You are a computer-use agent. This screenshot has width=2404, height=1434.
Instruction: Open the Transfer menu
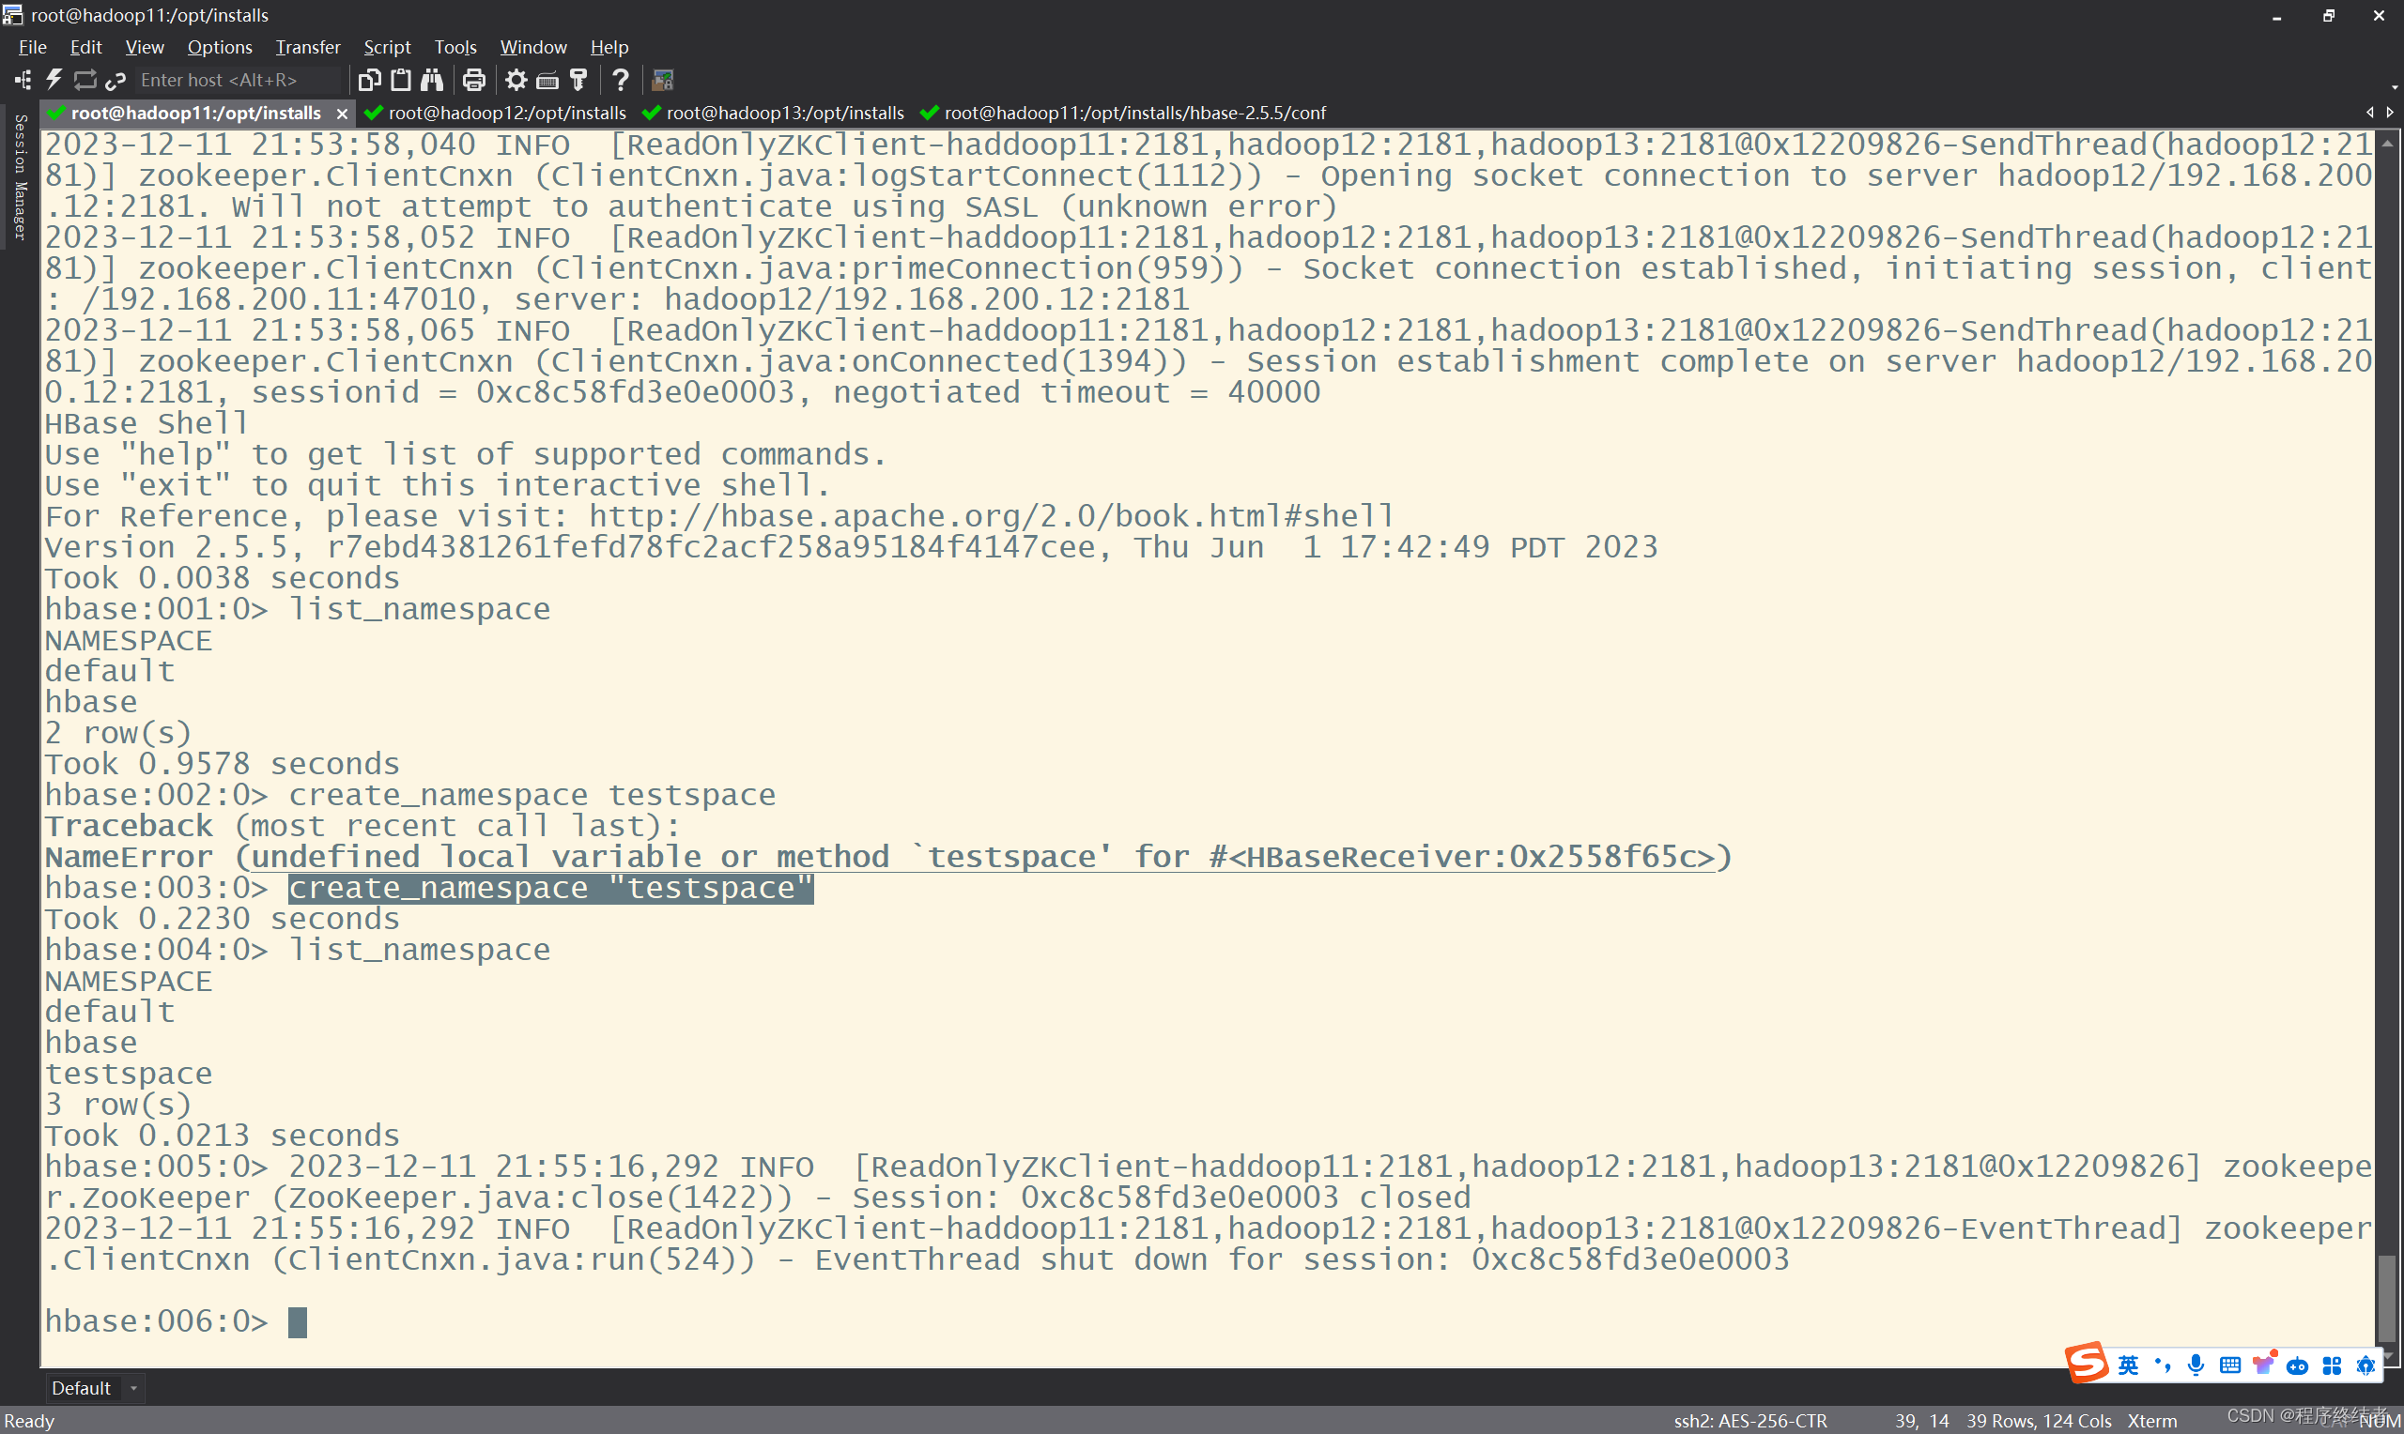point(307,46)
